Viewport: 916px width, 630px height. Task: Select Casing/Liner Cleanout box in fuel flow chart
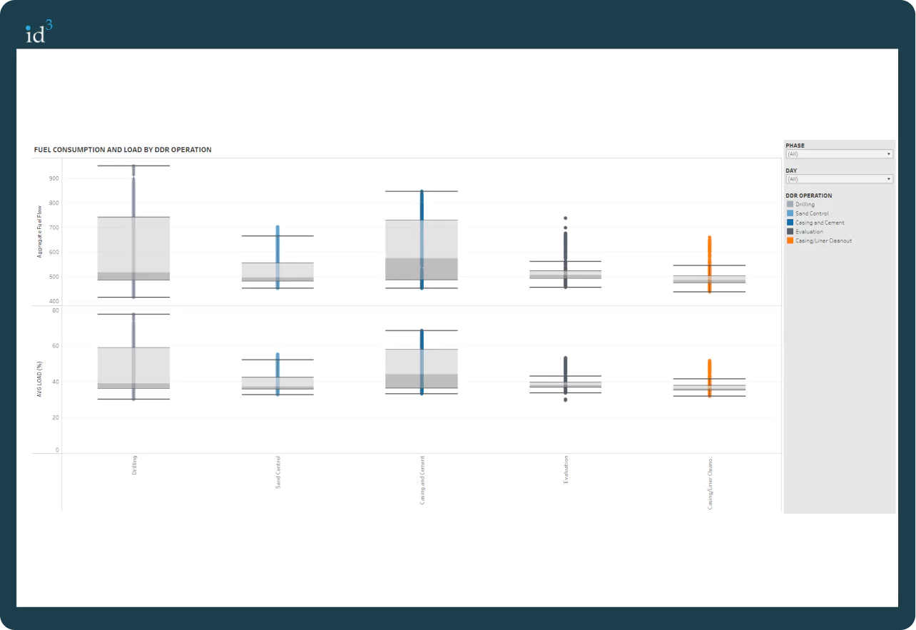(x=709, y=279)
